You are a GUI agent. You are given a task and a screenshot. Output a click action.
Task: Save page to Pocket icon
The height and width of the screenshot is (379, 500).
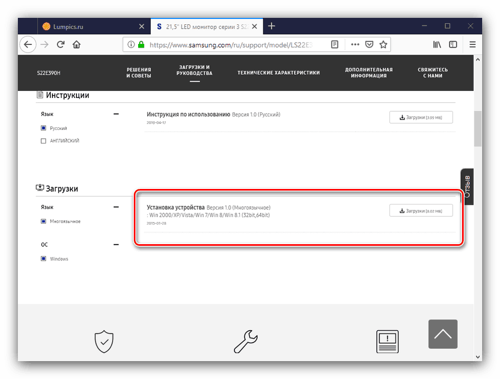(369, 44)
